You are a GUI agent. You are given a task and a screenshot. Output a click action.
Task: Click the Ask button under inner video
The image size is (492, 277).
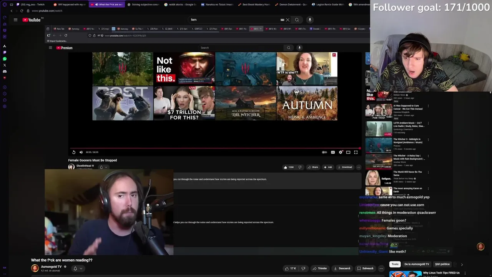[328, 167]
